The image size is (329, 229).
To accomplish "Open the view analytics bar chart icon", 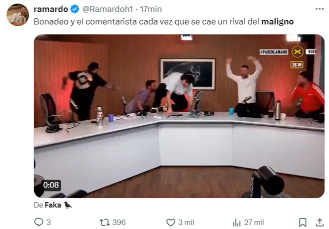I will click(x=236, y=223).
